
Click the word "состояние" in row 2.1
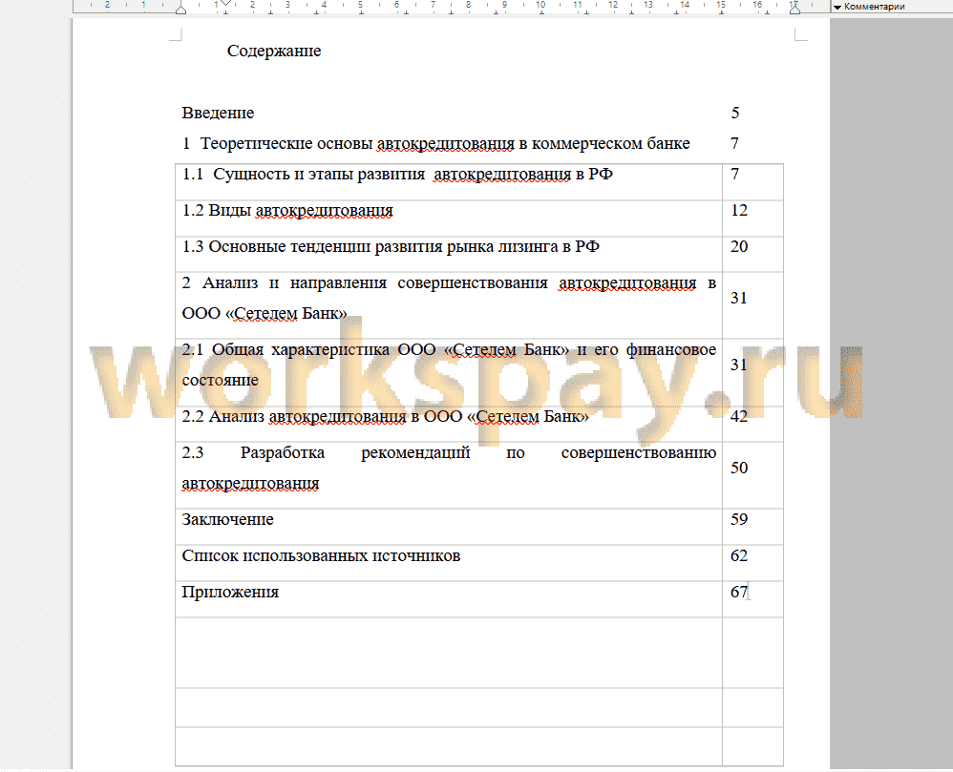pyautogui.click(x=220, y=380)
